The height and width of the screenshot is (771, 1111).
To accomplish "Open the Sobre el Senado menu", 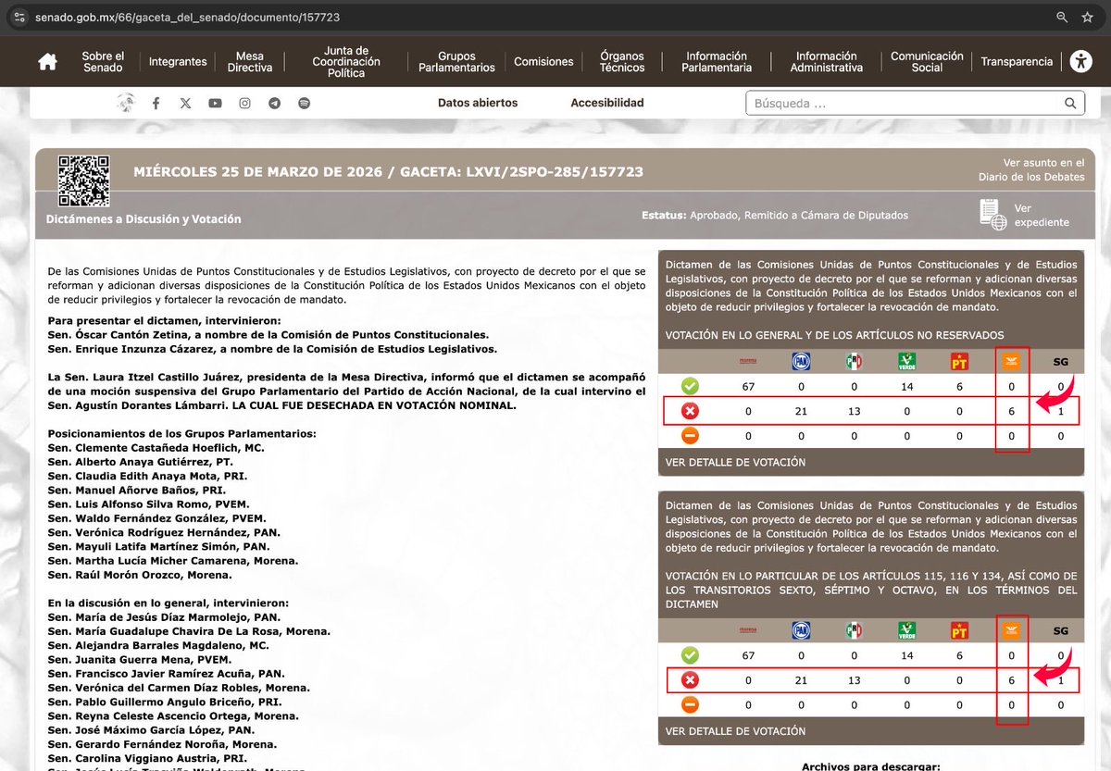I will [x=102, y=62].
